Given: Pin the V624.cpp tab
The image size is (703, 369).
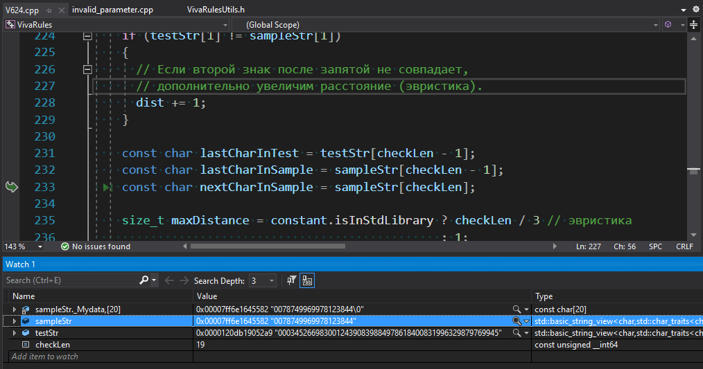Looking at the screenshot, I should pos(49,10).
